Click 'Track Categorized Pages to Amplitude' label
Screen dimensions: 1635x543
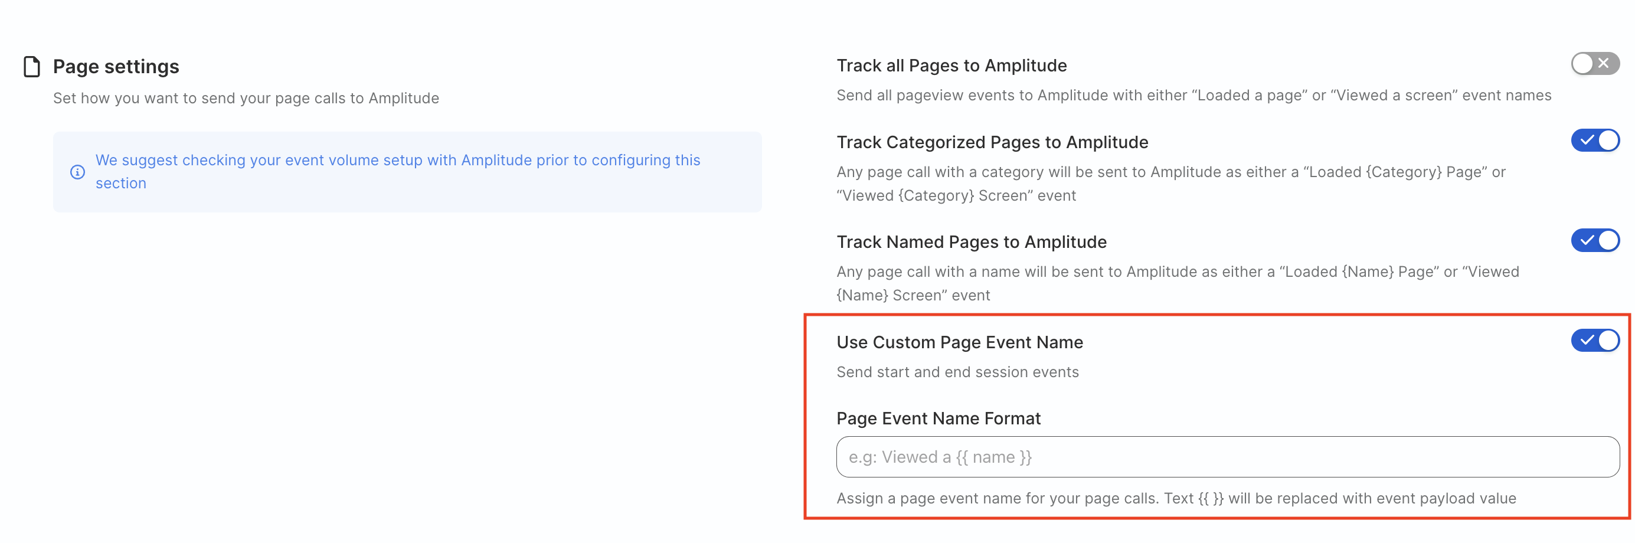992,142
